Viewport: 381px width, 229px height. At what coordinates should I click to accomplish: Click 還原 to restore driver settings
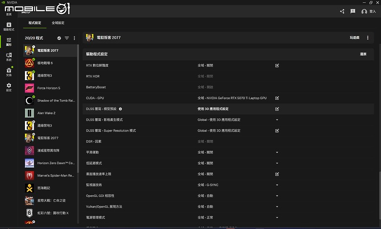363,54
